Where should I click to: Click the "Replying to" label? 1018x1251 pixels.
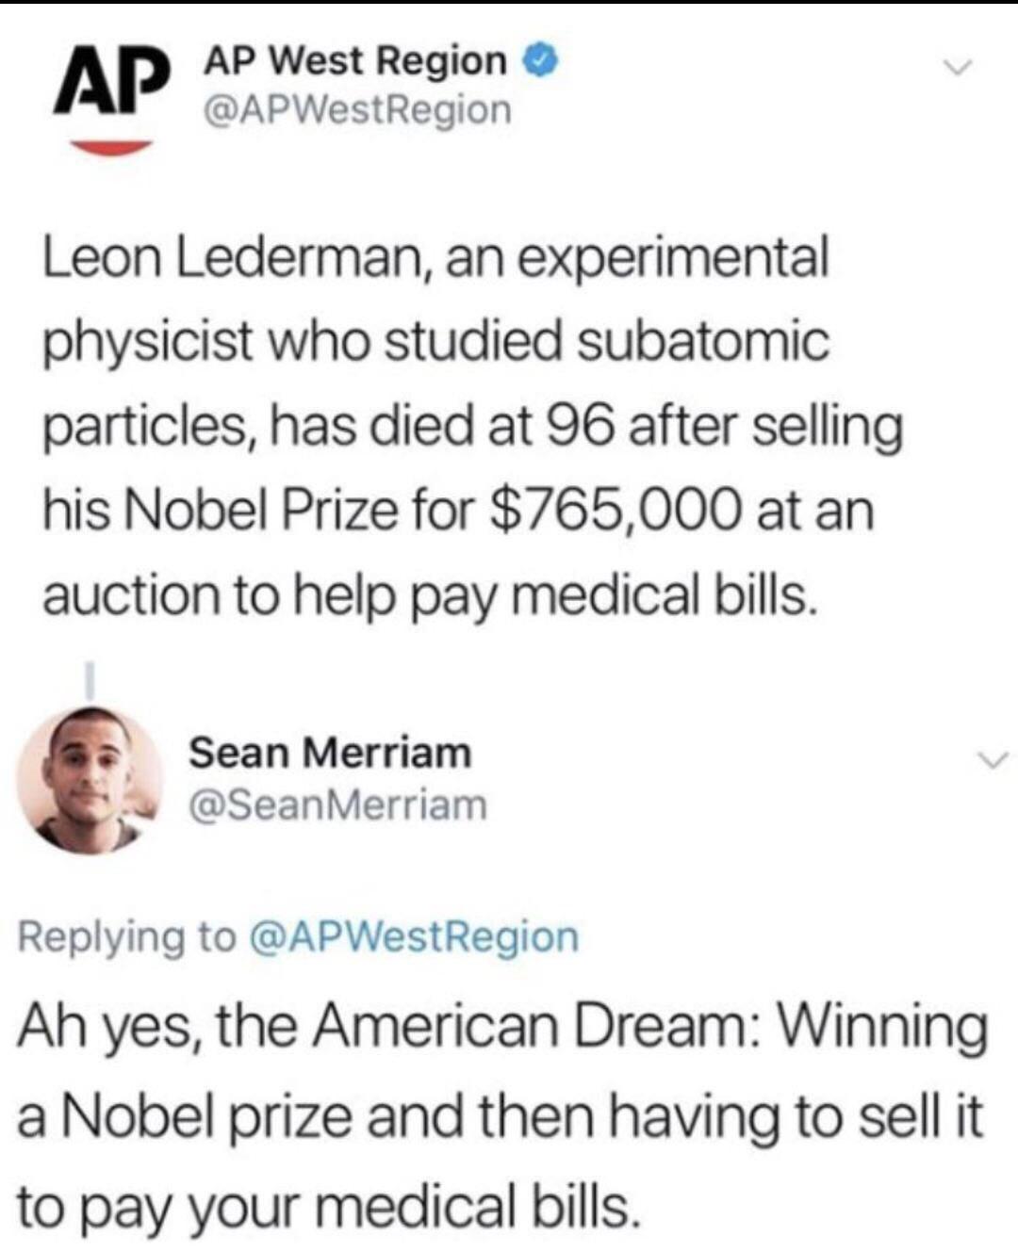tap(127, 937)
